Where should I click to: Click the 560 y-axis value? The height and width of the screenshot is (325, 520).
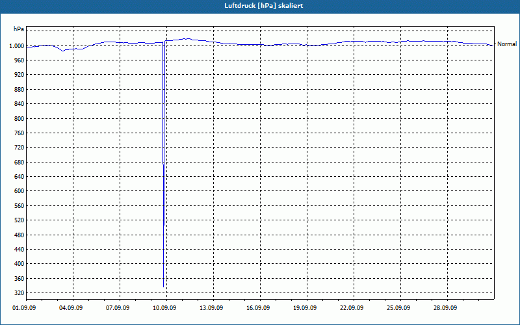pos(19,206)
